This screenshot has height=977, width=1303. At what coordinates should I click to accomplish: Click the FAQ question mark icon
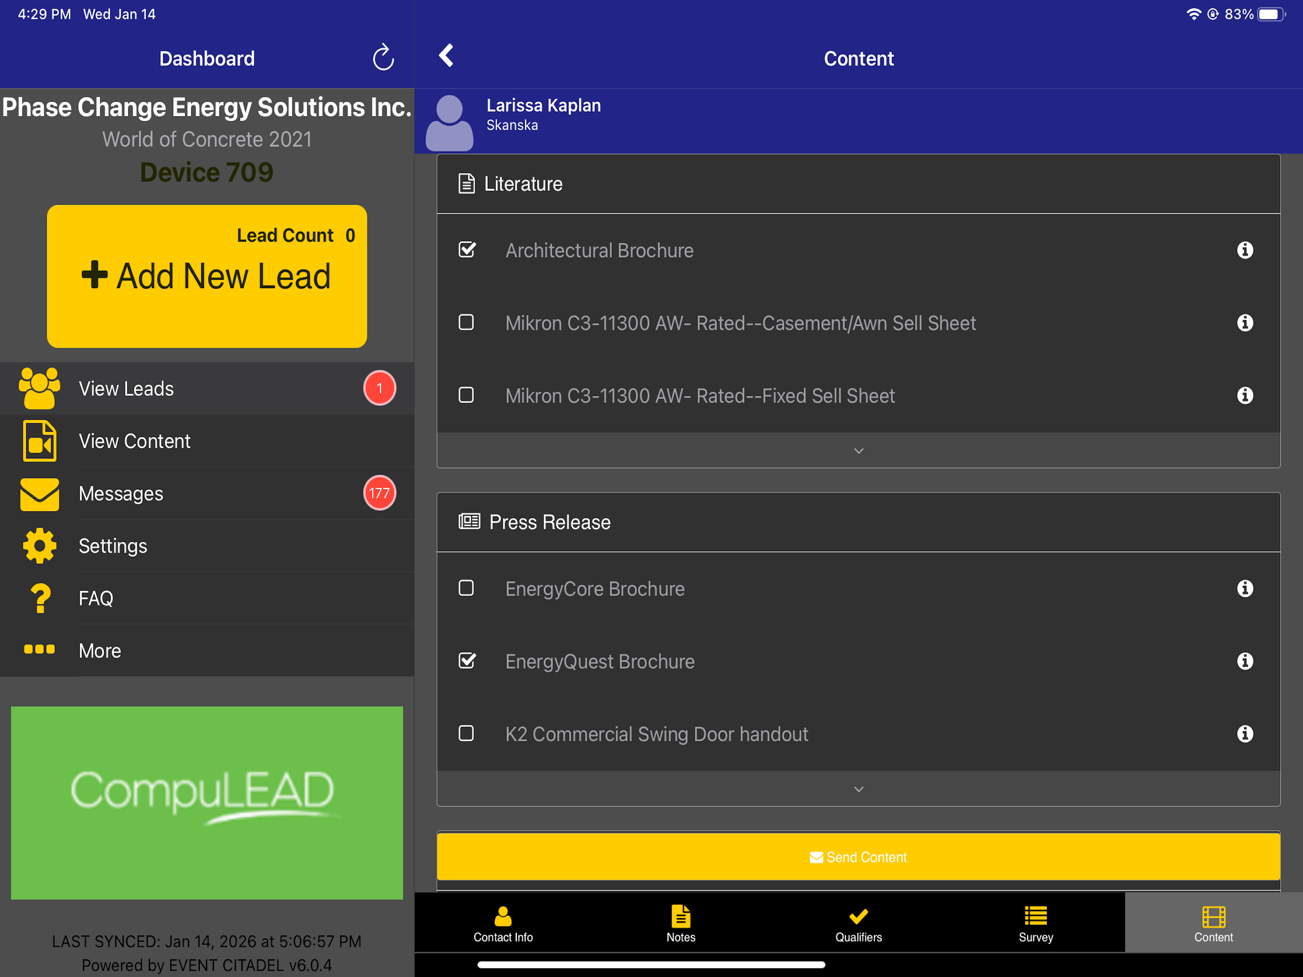click(40, 598)
